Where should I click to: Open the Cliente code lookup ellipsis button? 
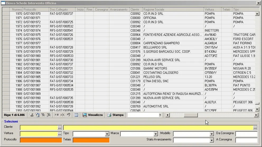pyautogui.click(x=60, y=128)
